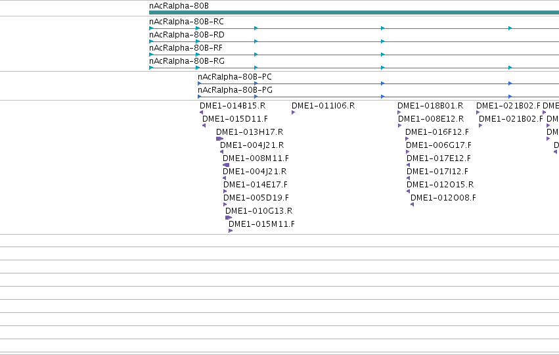The height and width of the screenshot is (355, 559).
Task: Select EST label DME1-017E12.F
Action: [439, 158]
